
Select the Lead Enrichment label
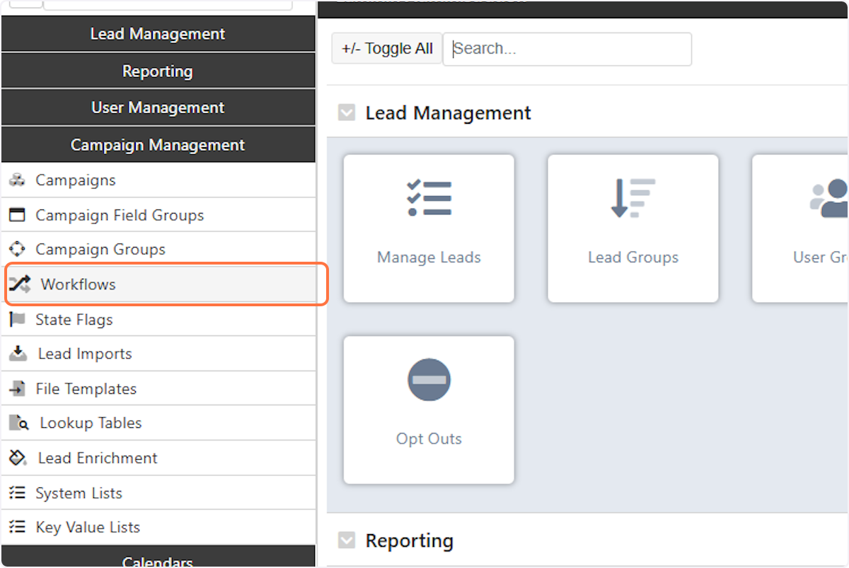[98, 458]
